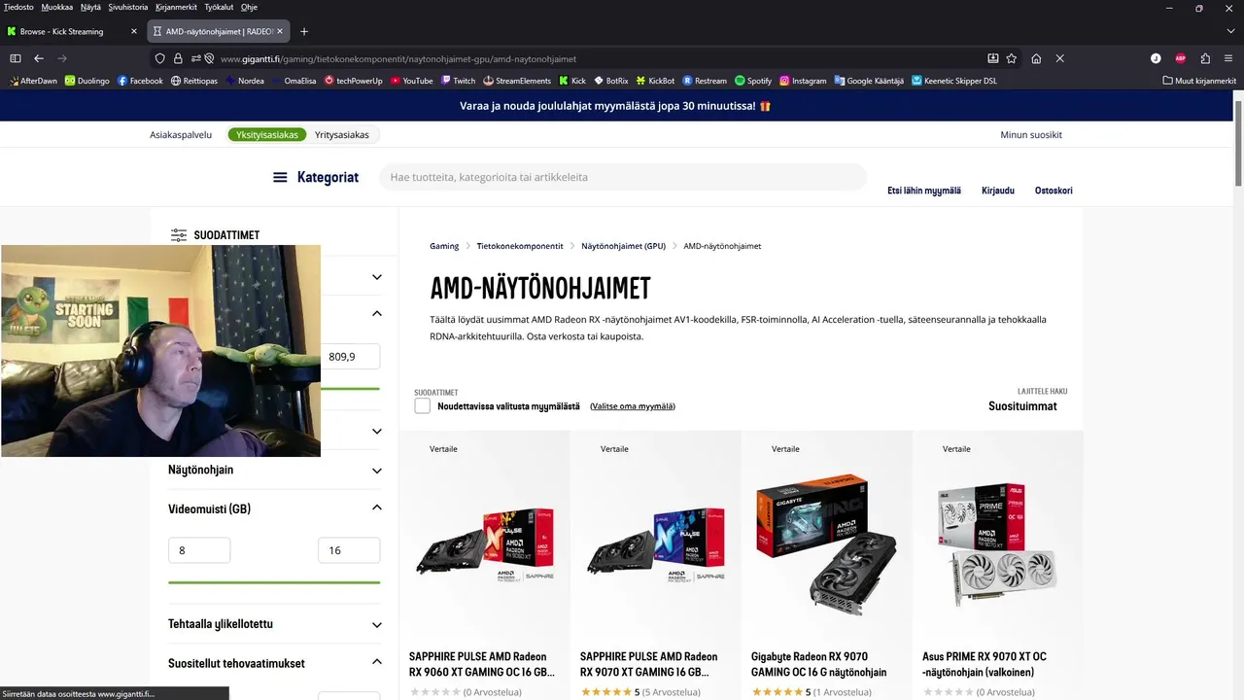This screenshot has height=700, width=1244.
Task: Open the Kategoriat hamburger menu
Action: [316, 177]
